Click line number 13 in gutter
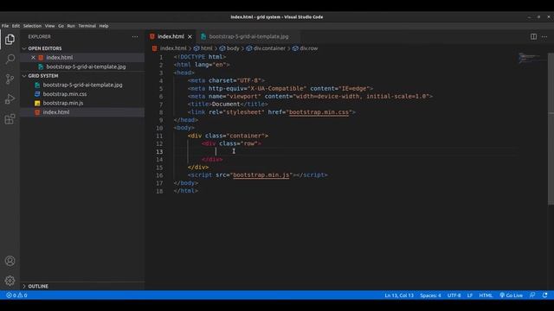 (159, 152)
